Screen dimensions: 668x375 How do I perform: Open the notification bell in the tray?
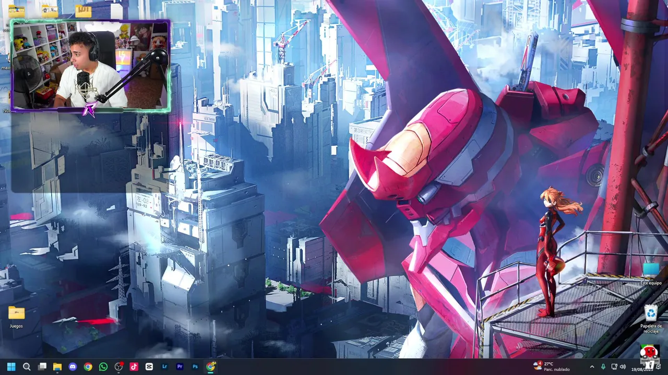(x=659, y=367)
